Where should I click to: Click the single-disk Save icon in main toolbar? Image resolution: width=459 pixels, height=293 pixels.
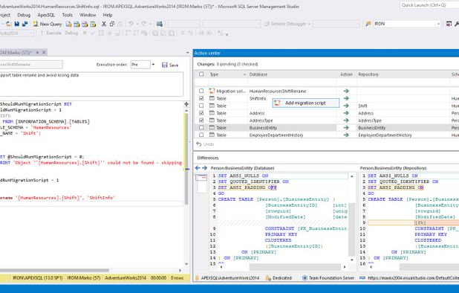tap(17, 24)
